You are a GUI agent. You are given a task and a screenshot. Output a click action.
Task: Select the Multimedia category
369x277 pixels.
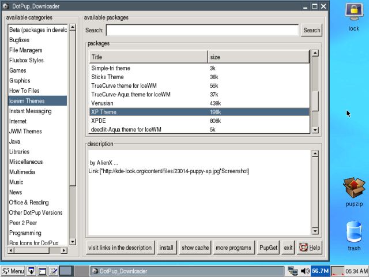[37, 172]
